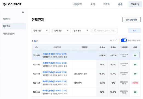
Task: Open 채승민(본사) vehicle link
Action: coord(48,54)
